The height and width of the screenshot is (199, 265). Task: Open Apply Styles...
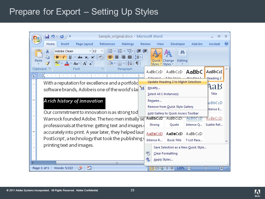(163, 159)
